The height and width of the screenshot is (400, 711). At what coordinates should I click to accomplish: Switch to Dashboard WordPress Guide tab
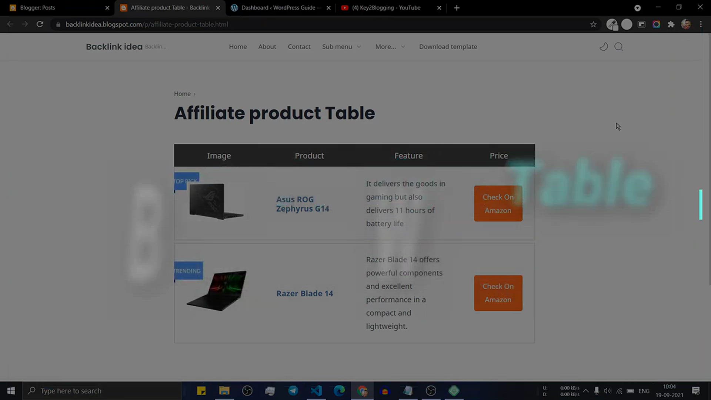pos(280,8)
